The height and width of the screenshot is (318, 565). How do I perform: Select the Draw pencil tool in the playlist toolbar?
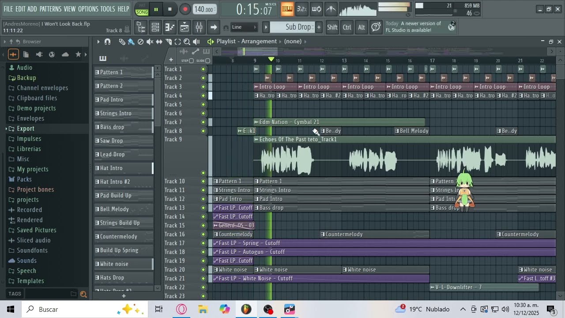tap(122, 42)
